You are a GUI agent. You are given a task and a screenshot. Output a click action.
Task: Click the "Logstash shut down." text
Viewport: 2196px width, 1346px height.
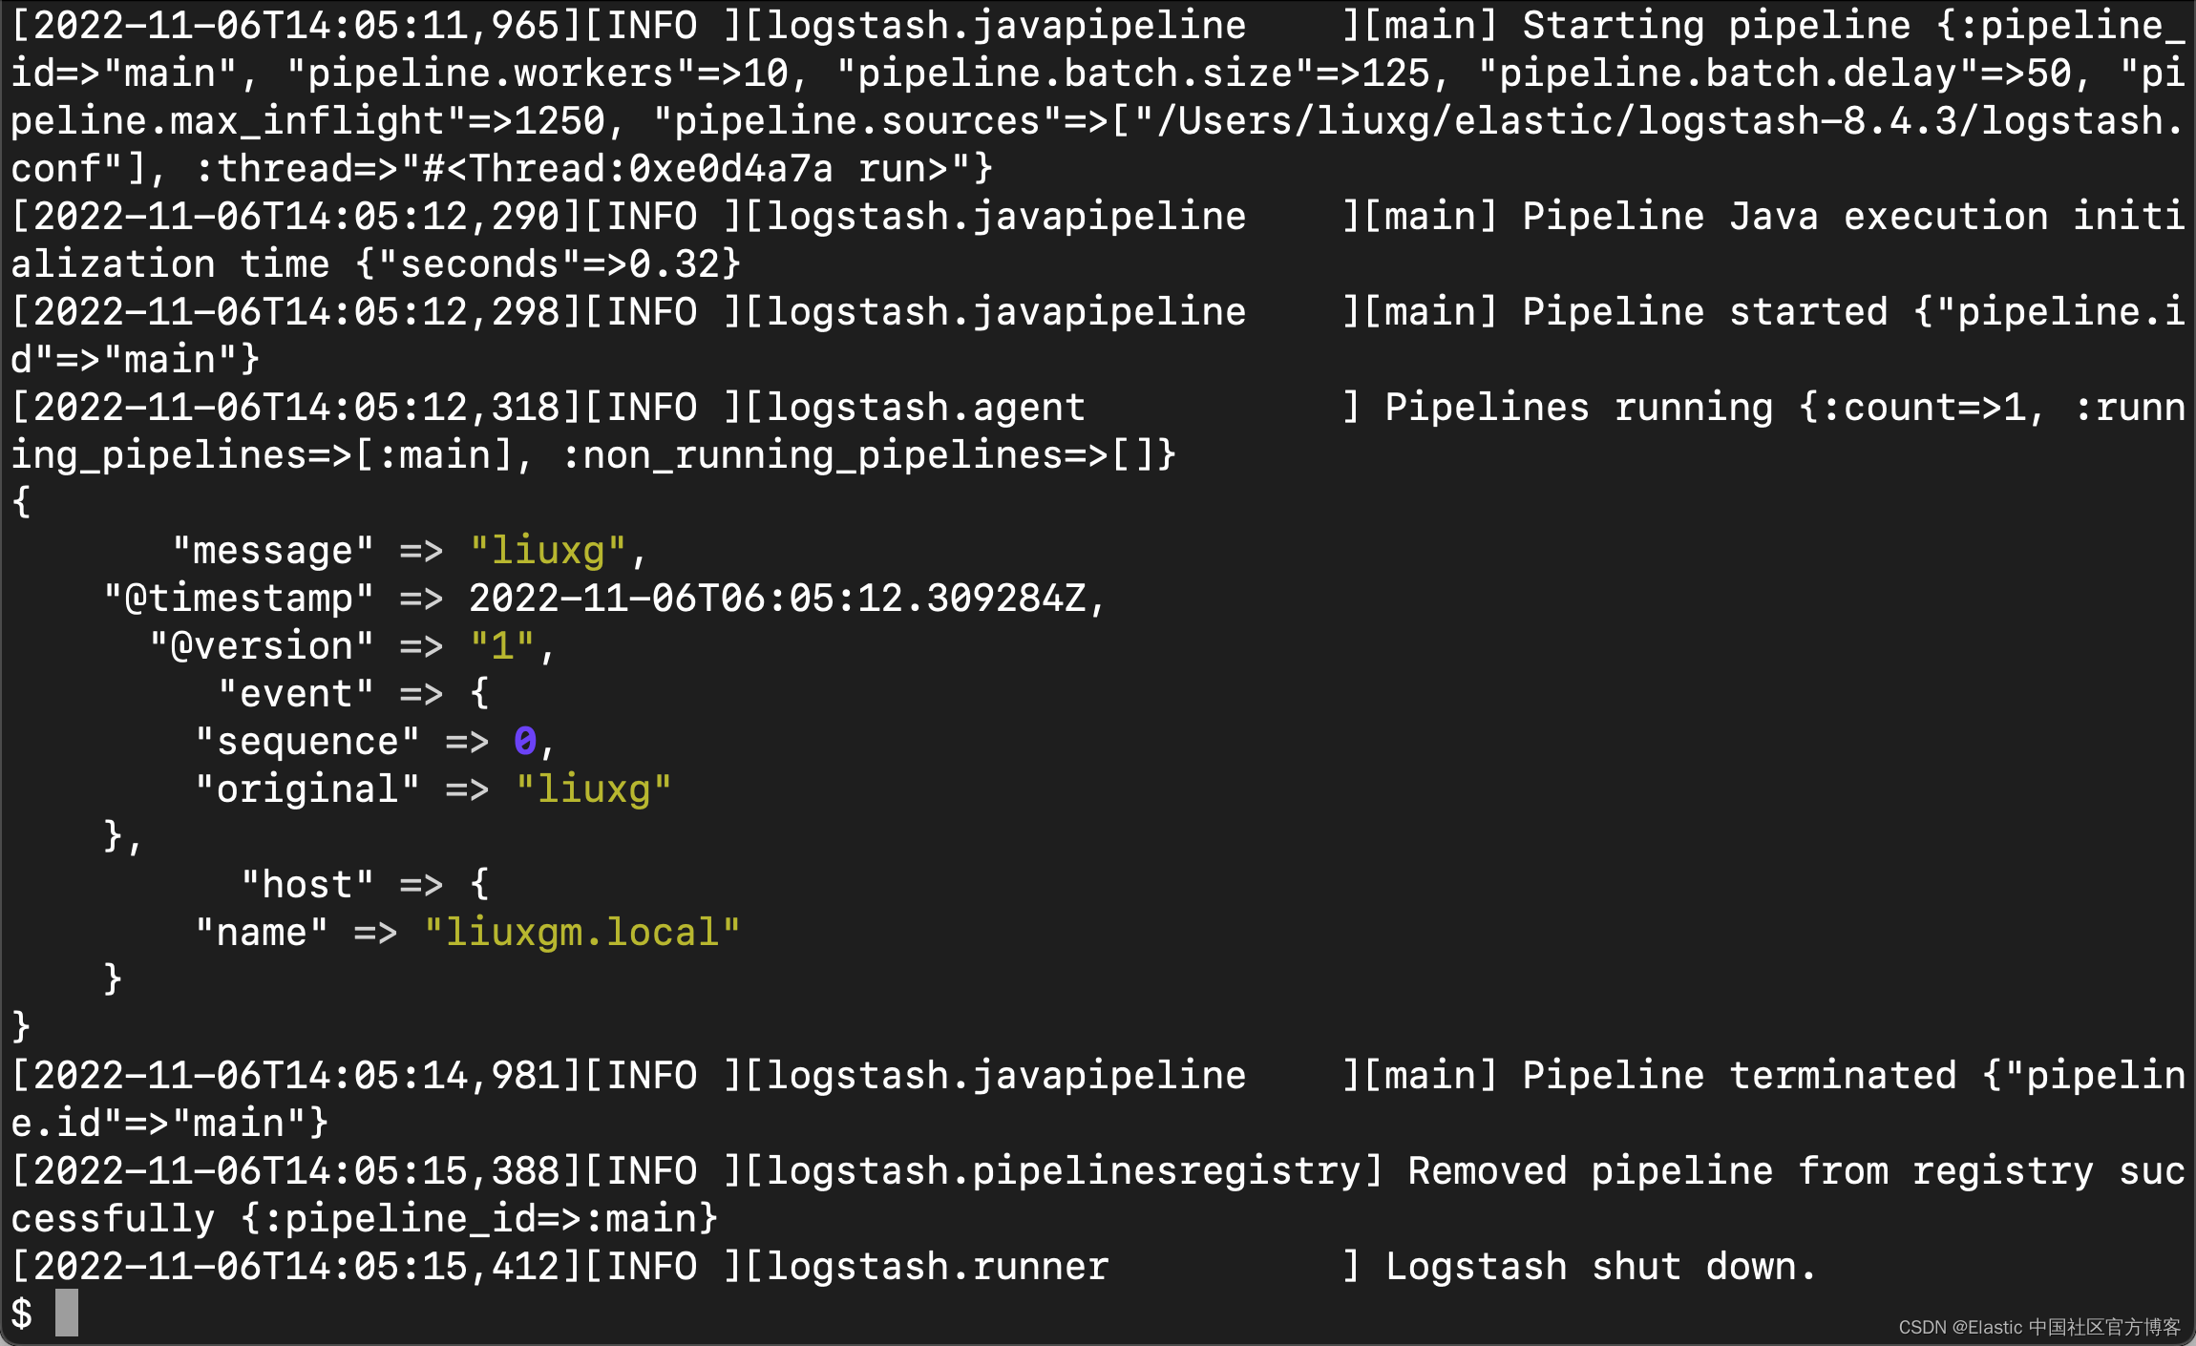tap(1599, 1267)
